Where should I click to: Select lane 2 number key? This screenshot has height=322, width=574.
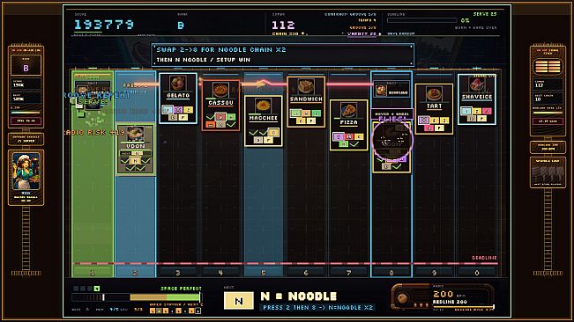(x=135, y=273)
